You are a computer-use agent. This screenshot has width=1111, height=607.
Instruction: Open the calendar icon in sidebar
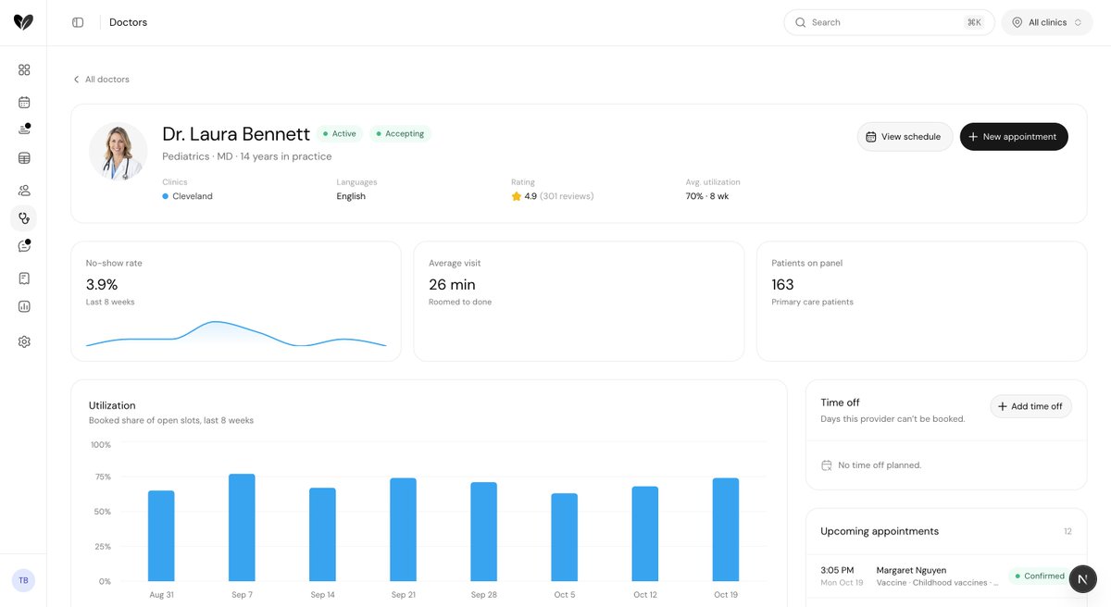click(24, 102)
